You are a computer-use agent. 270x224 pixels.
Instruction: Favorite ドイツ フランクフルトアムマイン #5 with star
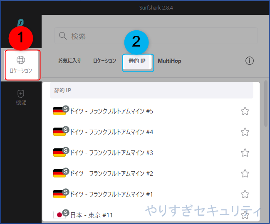[245, 111]
